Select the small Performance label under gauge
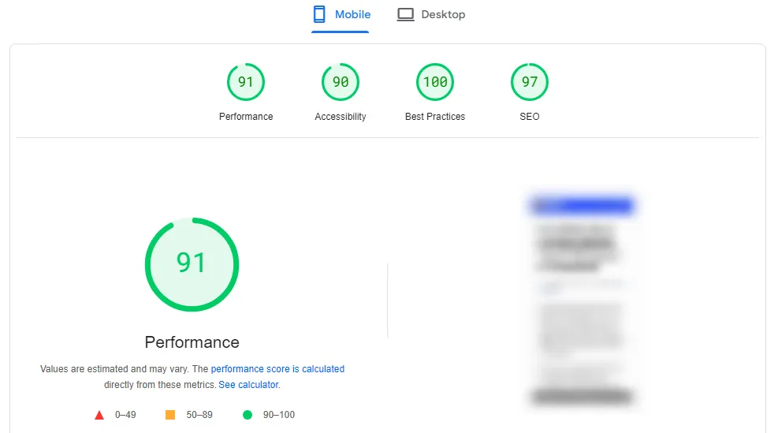Image resolution: width=778 pixels, height=433 pixels. pyautogui.click(x=246, y=117)
